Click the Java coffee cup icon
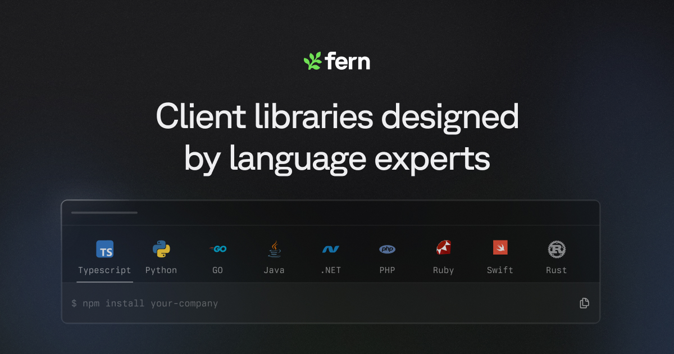This screenshot has width=674, height=354. pos(274,249)
